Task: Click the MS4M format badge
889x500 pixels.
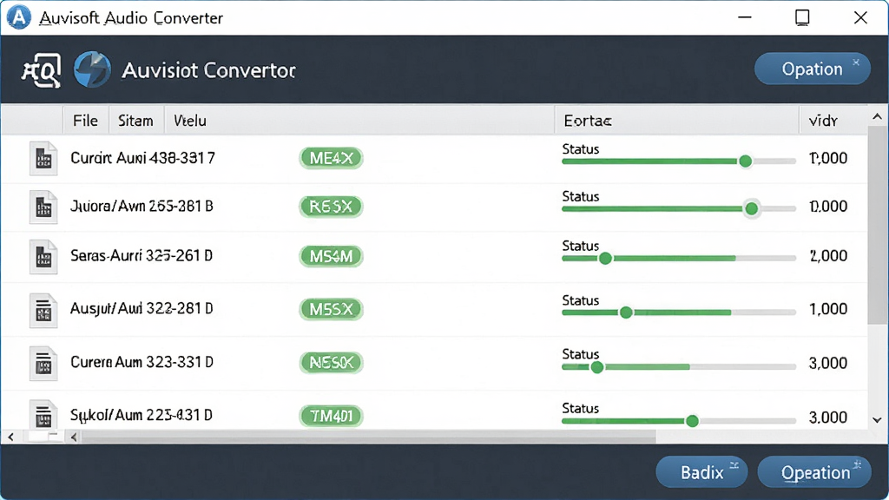Action: (331, 256)
